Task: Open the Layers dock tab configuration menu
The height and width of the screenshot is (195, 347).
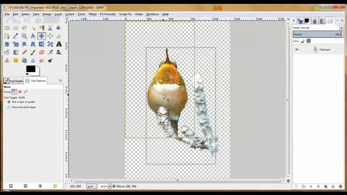Action: 342,21
